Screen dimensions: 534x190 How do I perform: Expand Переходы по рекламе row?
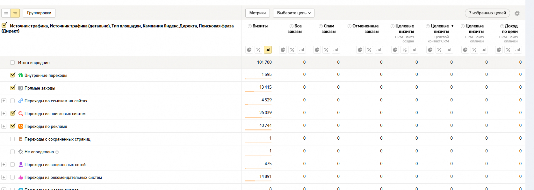[4, 126]
